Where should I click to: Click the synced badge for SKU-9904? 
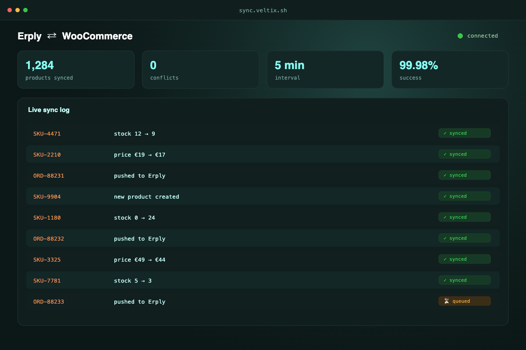pyautogui.click(x=465, y=196)
